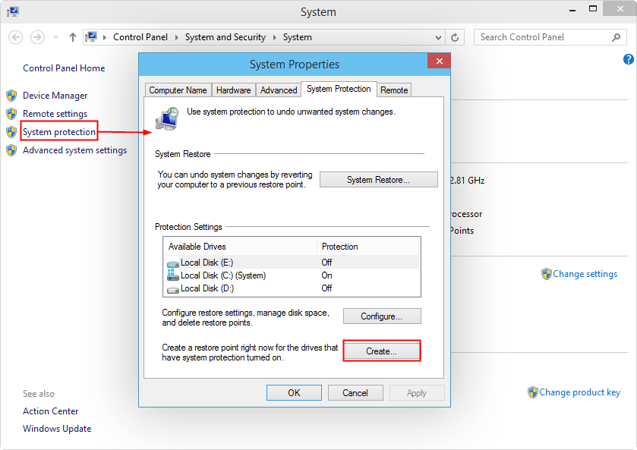Screen dimensions: 637x450
Task: Click the Back navigation arrow
Action: (15, 37)
